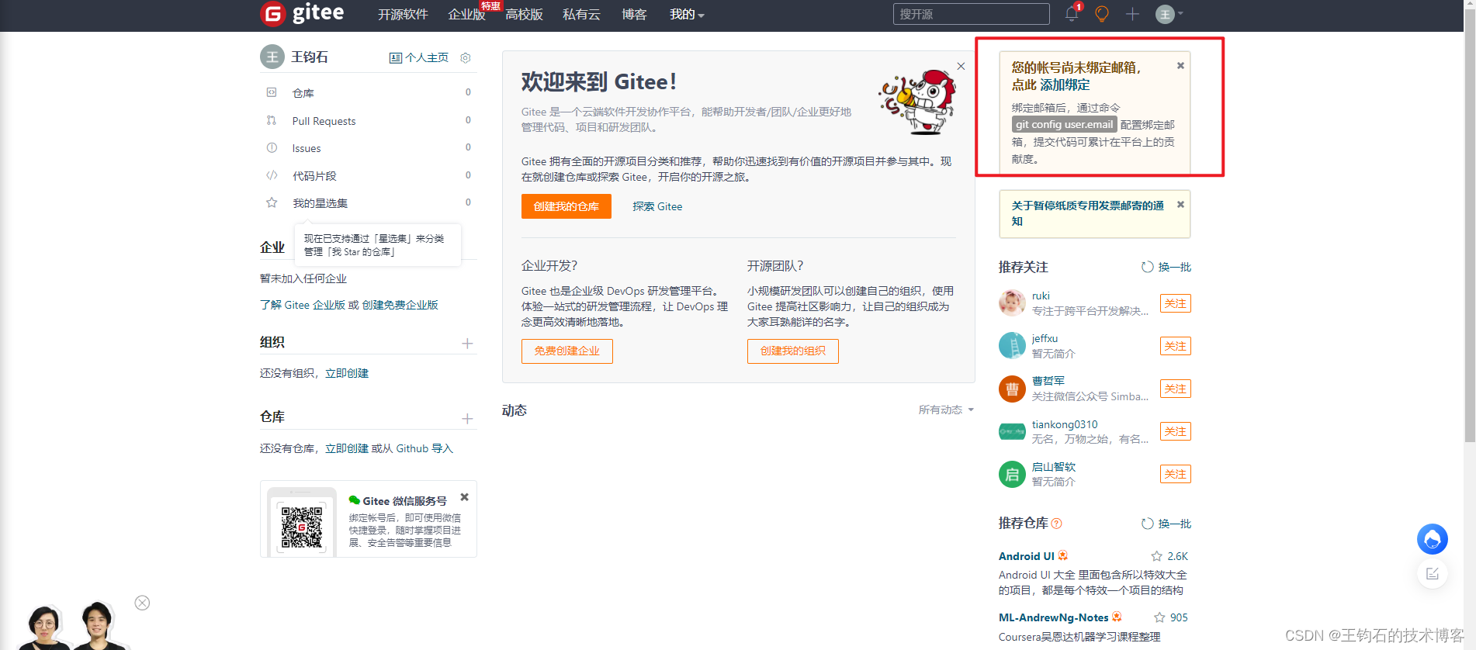
Task: Click the profile settings gear icon
Action: click(x=466, y=57)
